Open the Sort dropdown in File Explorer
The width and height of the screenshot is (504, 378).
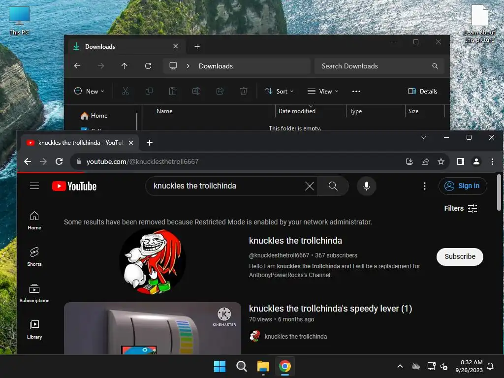(x=279, y=91)
